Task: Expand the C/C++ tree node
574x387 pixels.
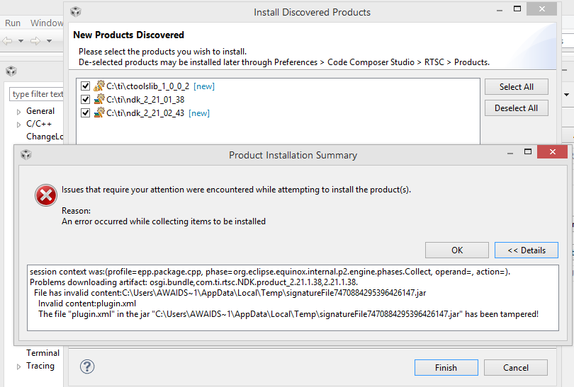Action: pyautogui.click(x=19, y=125)
